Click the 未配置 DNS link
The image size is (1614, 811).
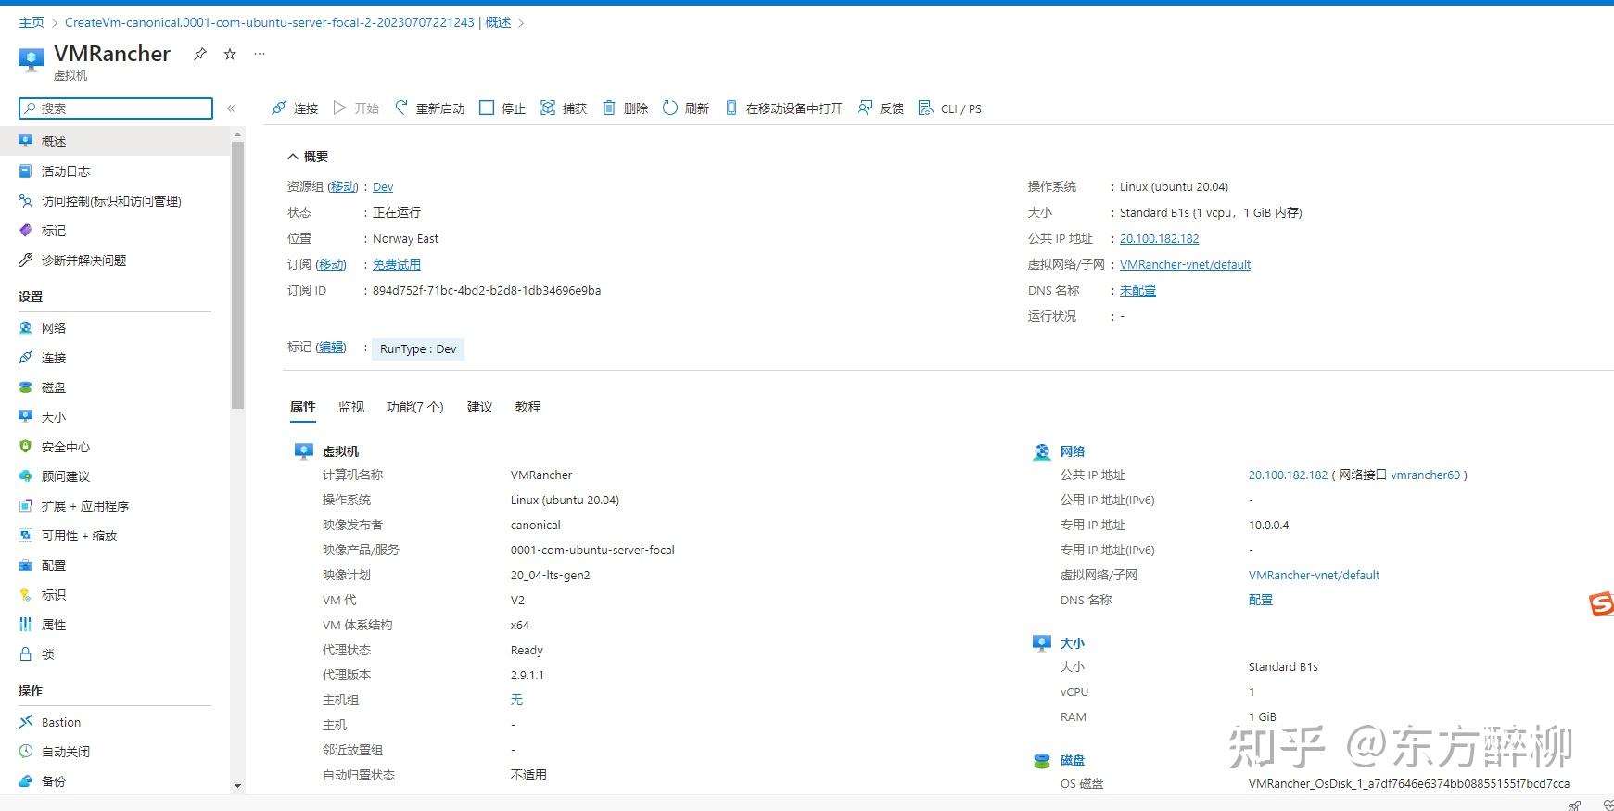click(1137, 291)
